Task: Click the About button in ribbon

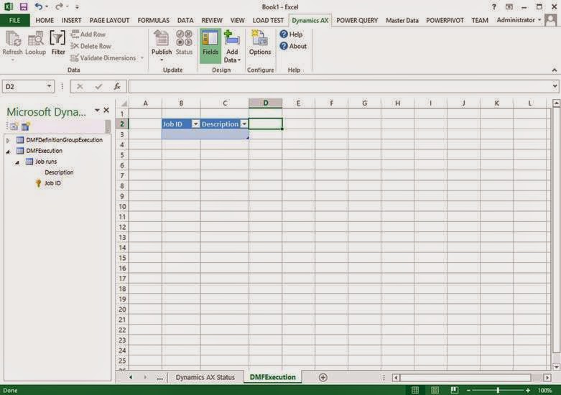Action: pos(293,46)
